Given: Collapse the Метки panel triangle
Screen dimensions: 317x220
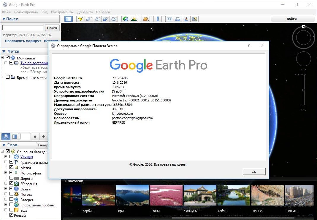Looking at the screenshot, I should coord(4,51).
